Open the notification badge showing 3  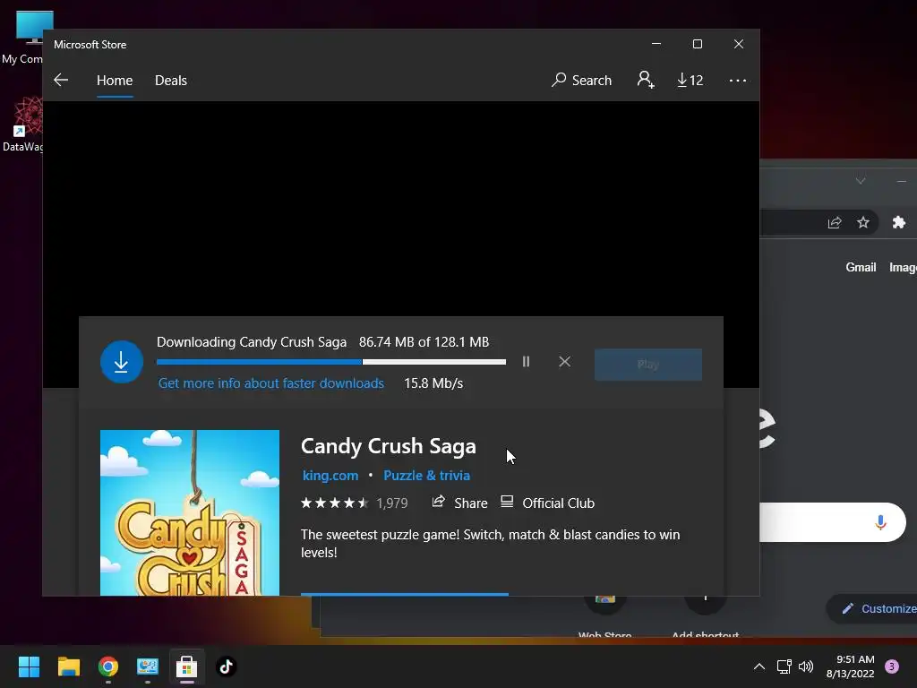pyautogui.click(x=892, y=666)
